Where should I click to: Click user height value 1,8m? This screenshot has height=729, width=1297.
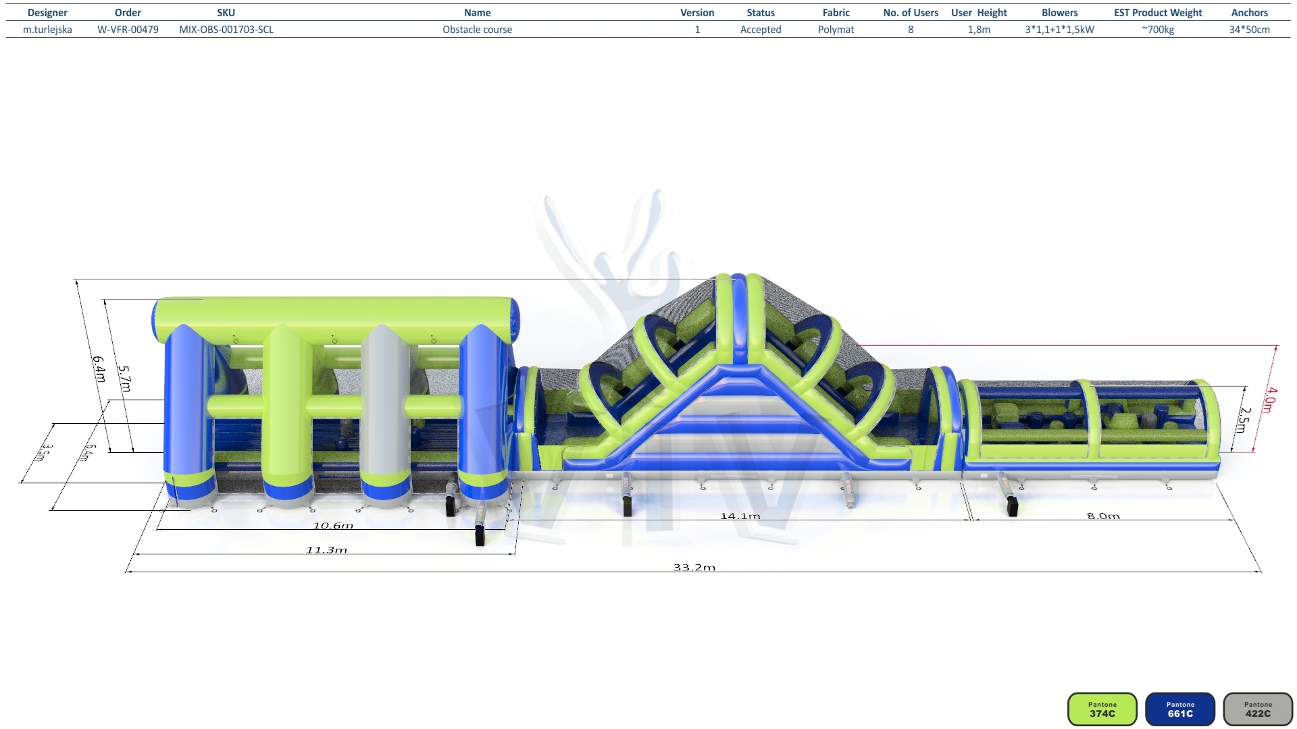(979, 30)
